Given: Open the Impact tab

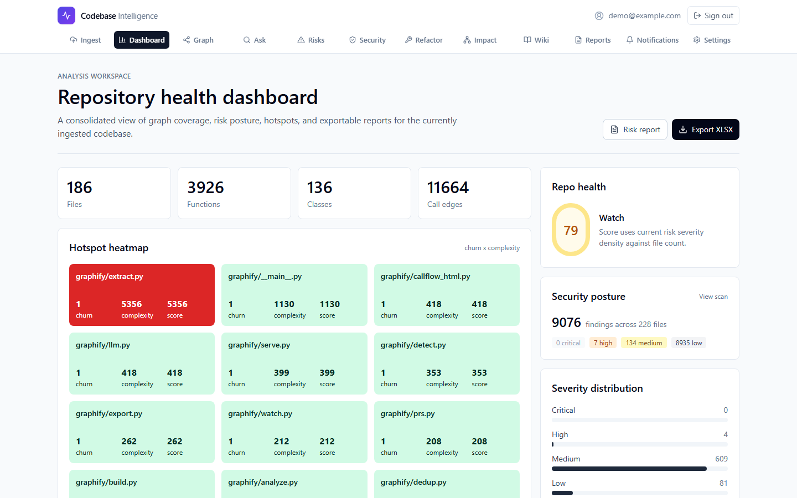Looking at the screenshot, I should point(480,40).
